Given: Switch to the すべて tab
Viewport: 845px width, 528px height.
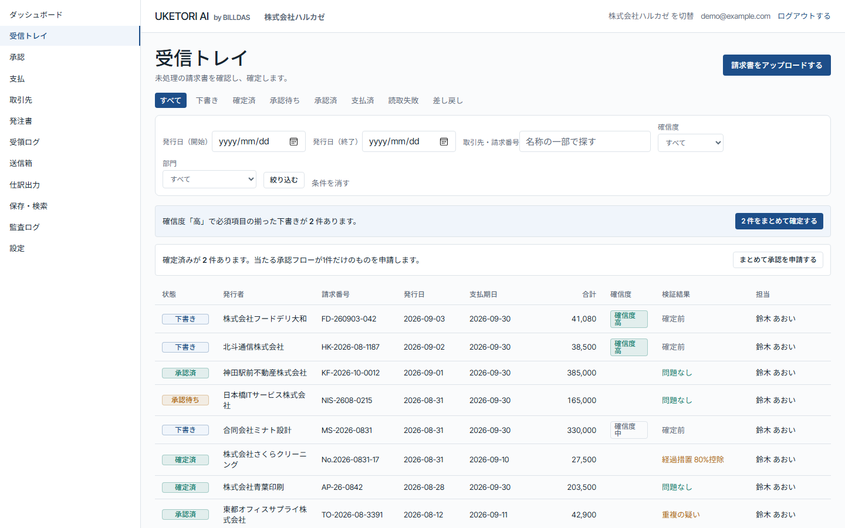Looking at the screenshot, I should [171, 100].
